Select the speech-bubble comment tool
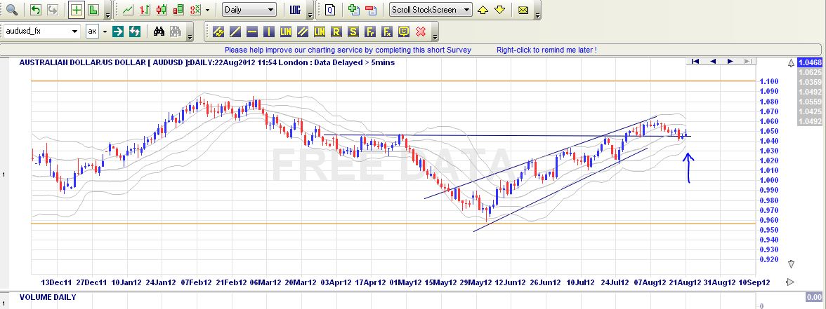The height and width of the screenshot is (309, 826). tap(403, 32)
